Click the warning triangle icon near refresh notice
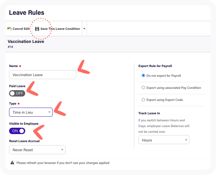The width and height of the screenshot is (216, 175). click(12, 163)
